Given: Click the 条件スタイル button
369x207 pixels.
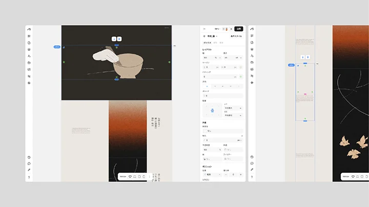Looking at the screenshot, I should coord(236,36).
